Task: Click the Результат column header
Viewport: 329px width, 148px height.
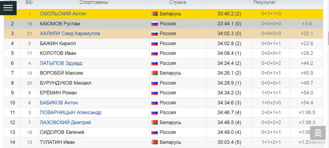Action: pos(264,2)
